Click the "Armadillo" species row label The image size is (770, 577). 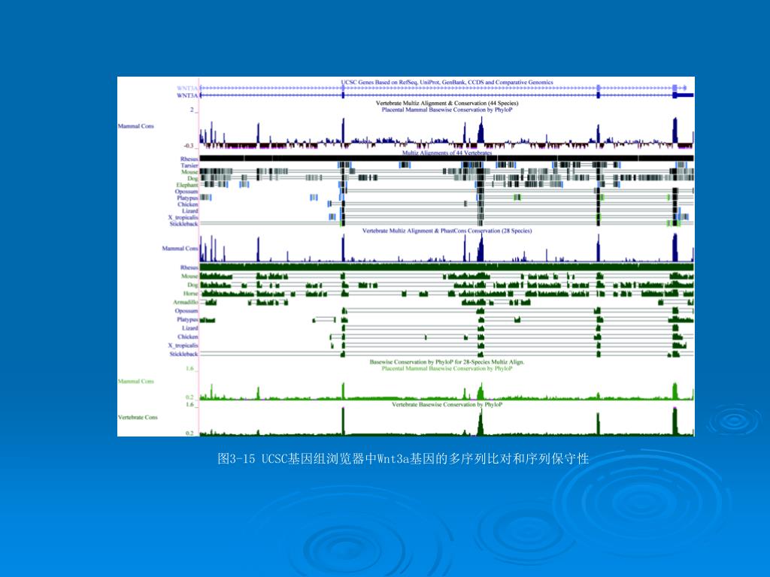[186, 302]
